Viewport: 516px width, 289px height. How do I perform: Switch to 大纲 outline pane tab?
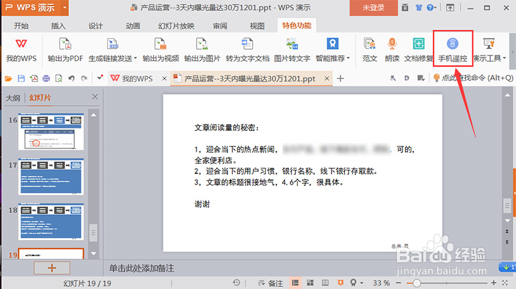pyautogui.click(x=13, y=98)
